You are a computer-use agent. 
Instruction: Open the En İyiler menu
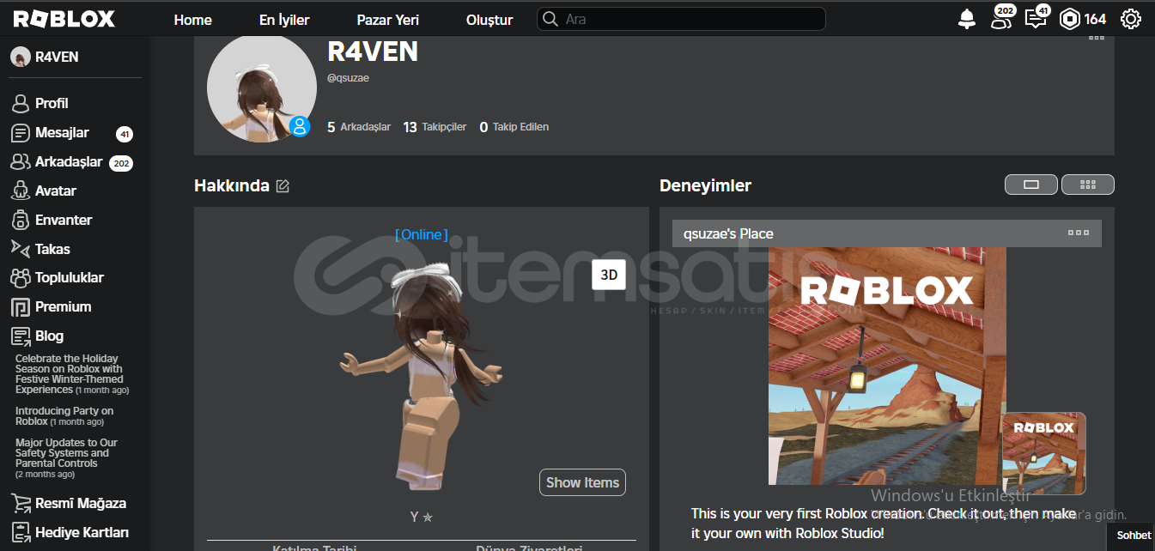[284, 20]
